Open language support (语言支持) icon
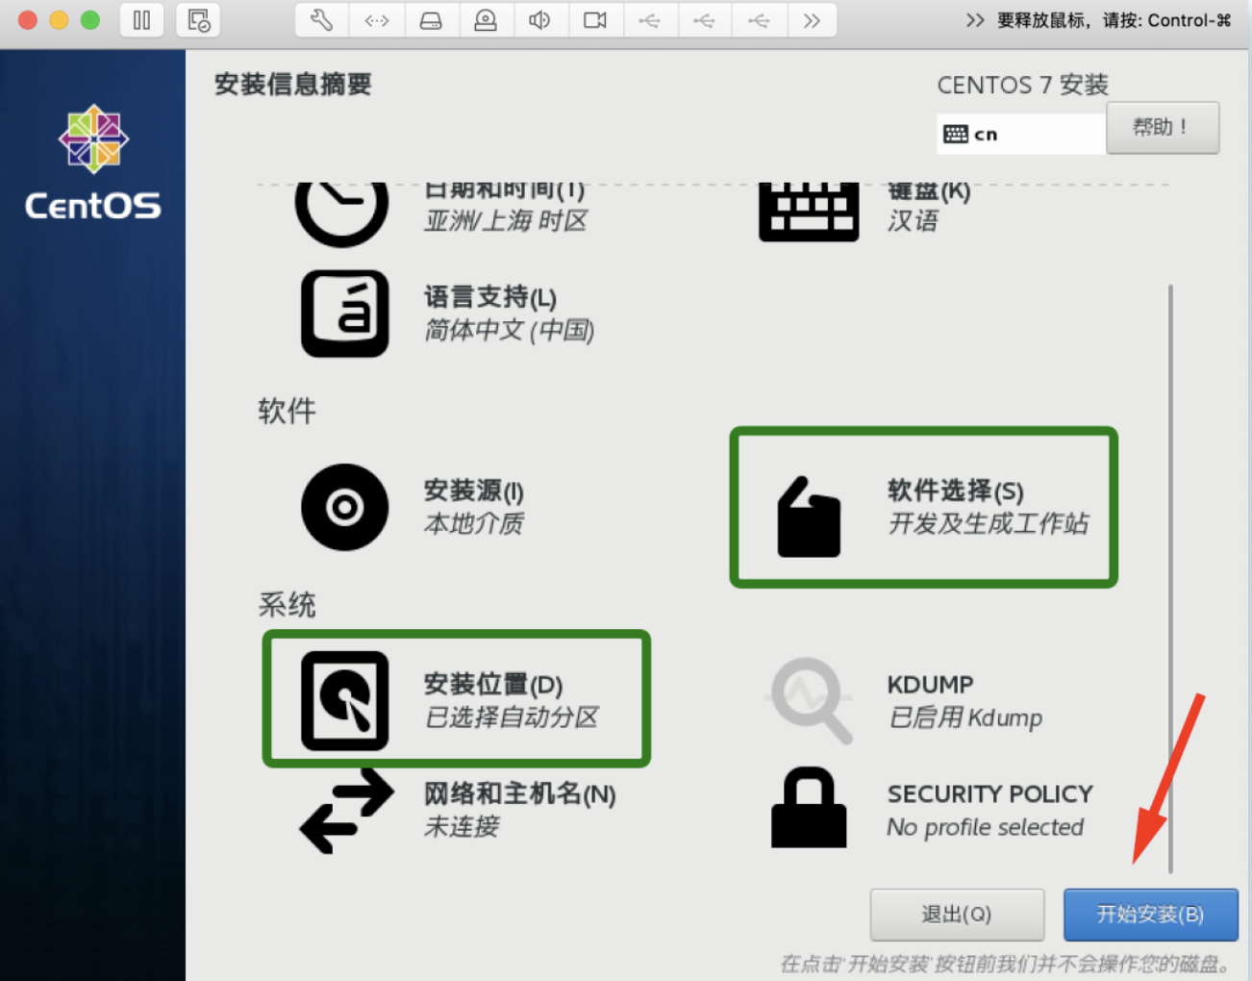1252x981 pixels. (345, 314)
